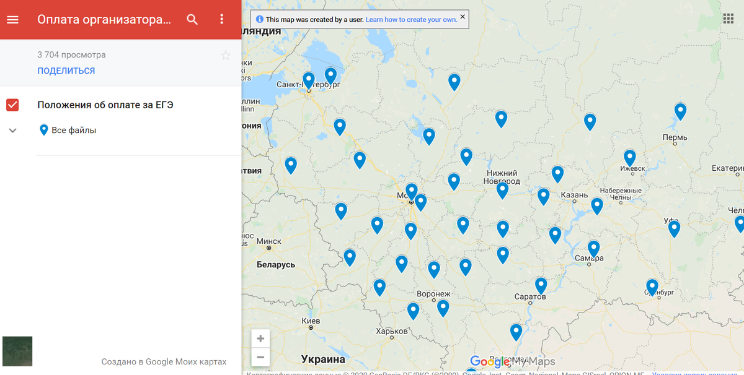Click the 'Создано в Google Моих картах' text
This screenshot has width=744, height=375.
click(164, 361)
